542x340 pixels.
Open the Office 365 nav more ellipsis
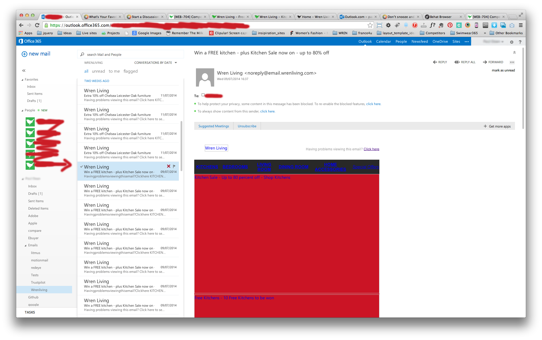[467, 42]
